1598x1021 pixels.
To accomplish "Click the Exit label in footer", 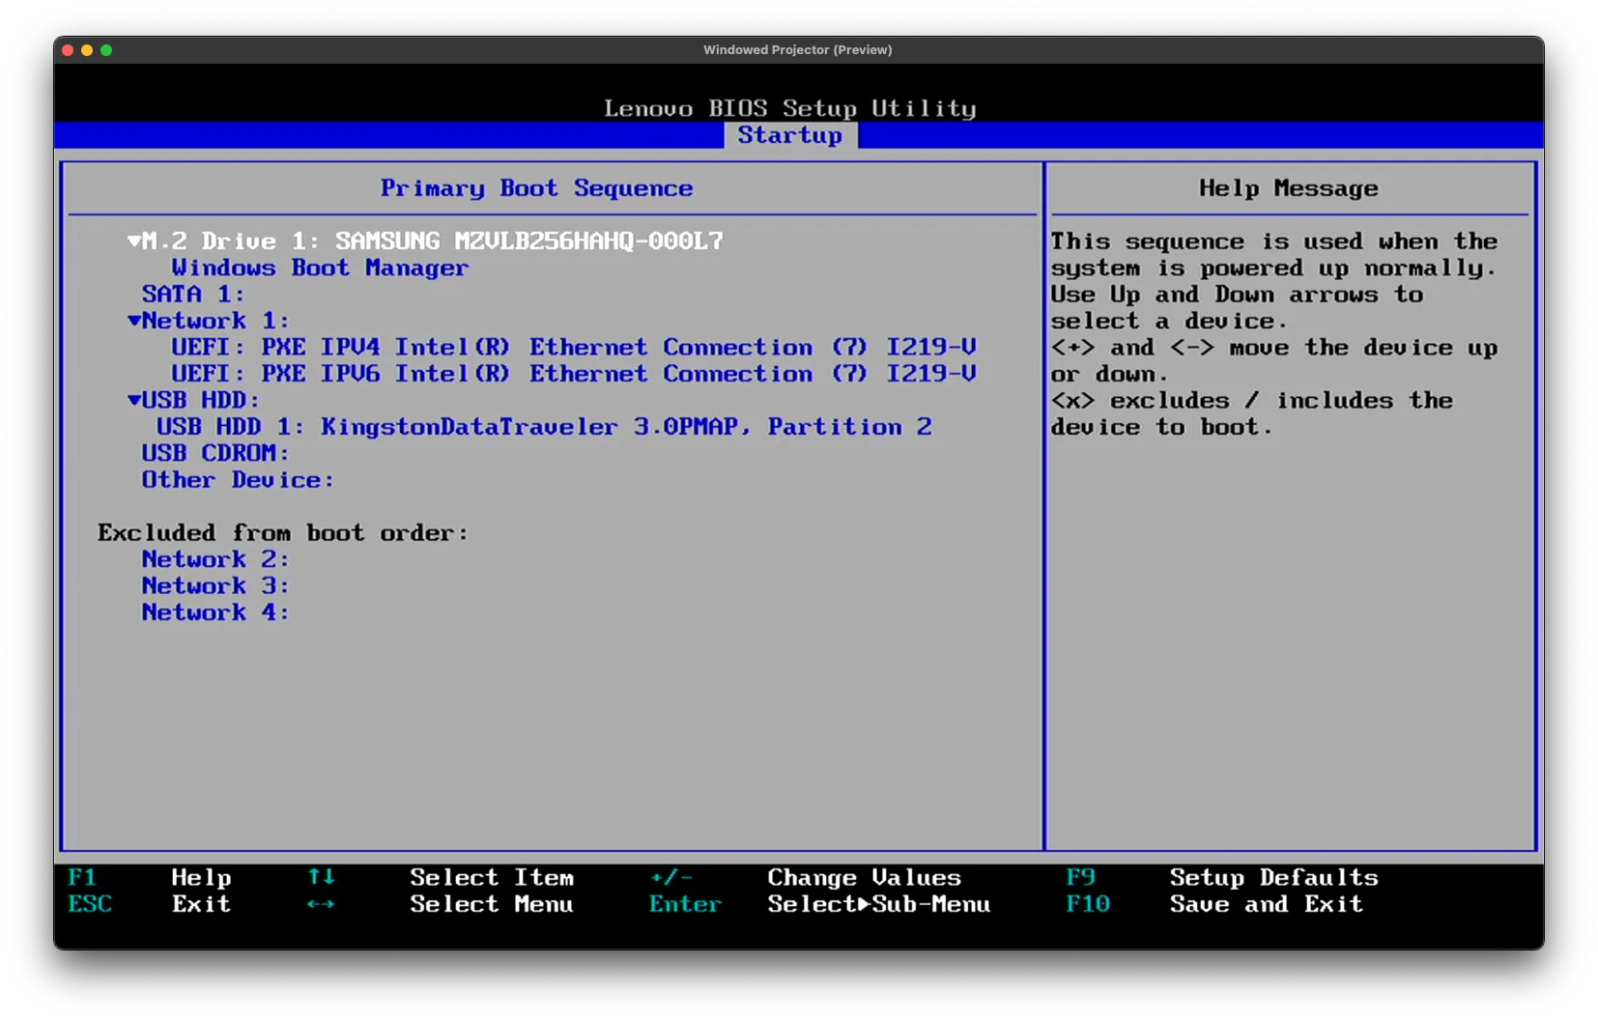I will pyautogui.click(x=201, y=904).
